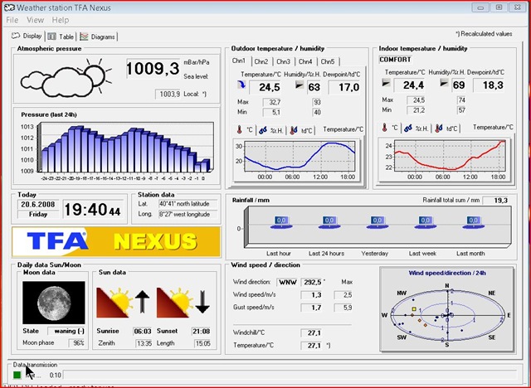Select outdoor channel Chn1 tab
Image resolution: width=531 pixels, height=388 pixels.
pos(238,61)
